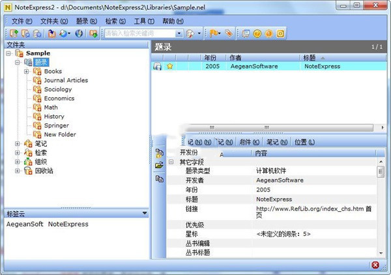
Task: Click the library search icon with magnifier
Action: click(x=190, y=33)
